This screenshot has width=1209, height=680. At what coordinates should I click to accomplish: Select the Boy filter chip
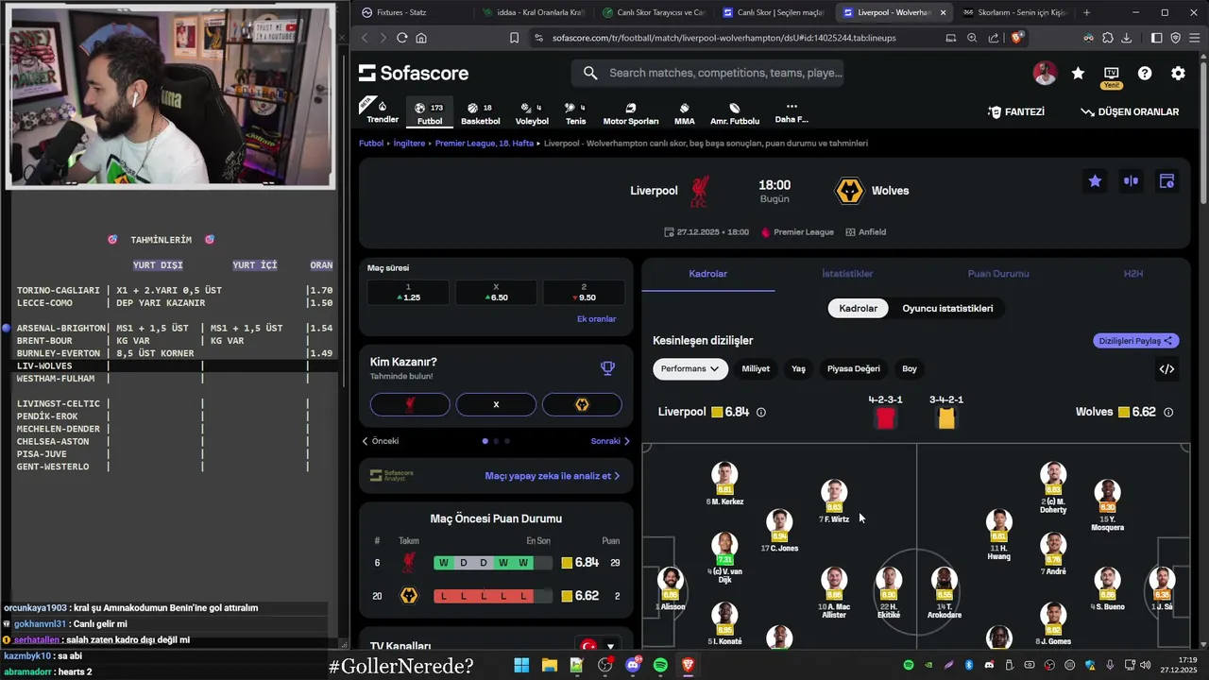[x=910, y=369]
